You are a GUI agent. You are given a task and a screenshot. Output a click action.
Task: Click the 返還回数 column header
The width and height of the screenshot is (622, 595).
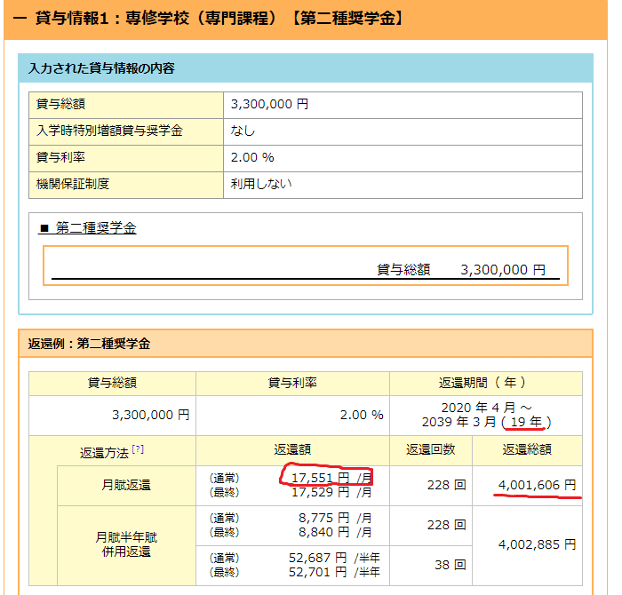(x=431, y=450)
